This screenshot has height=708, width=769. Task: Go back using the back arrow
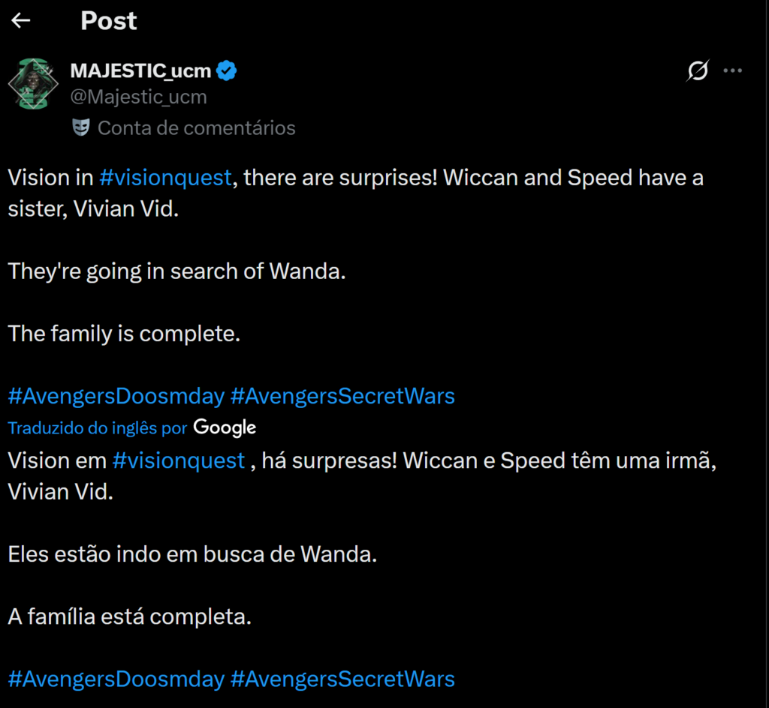click(x=20, y=20)
